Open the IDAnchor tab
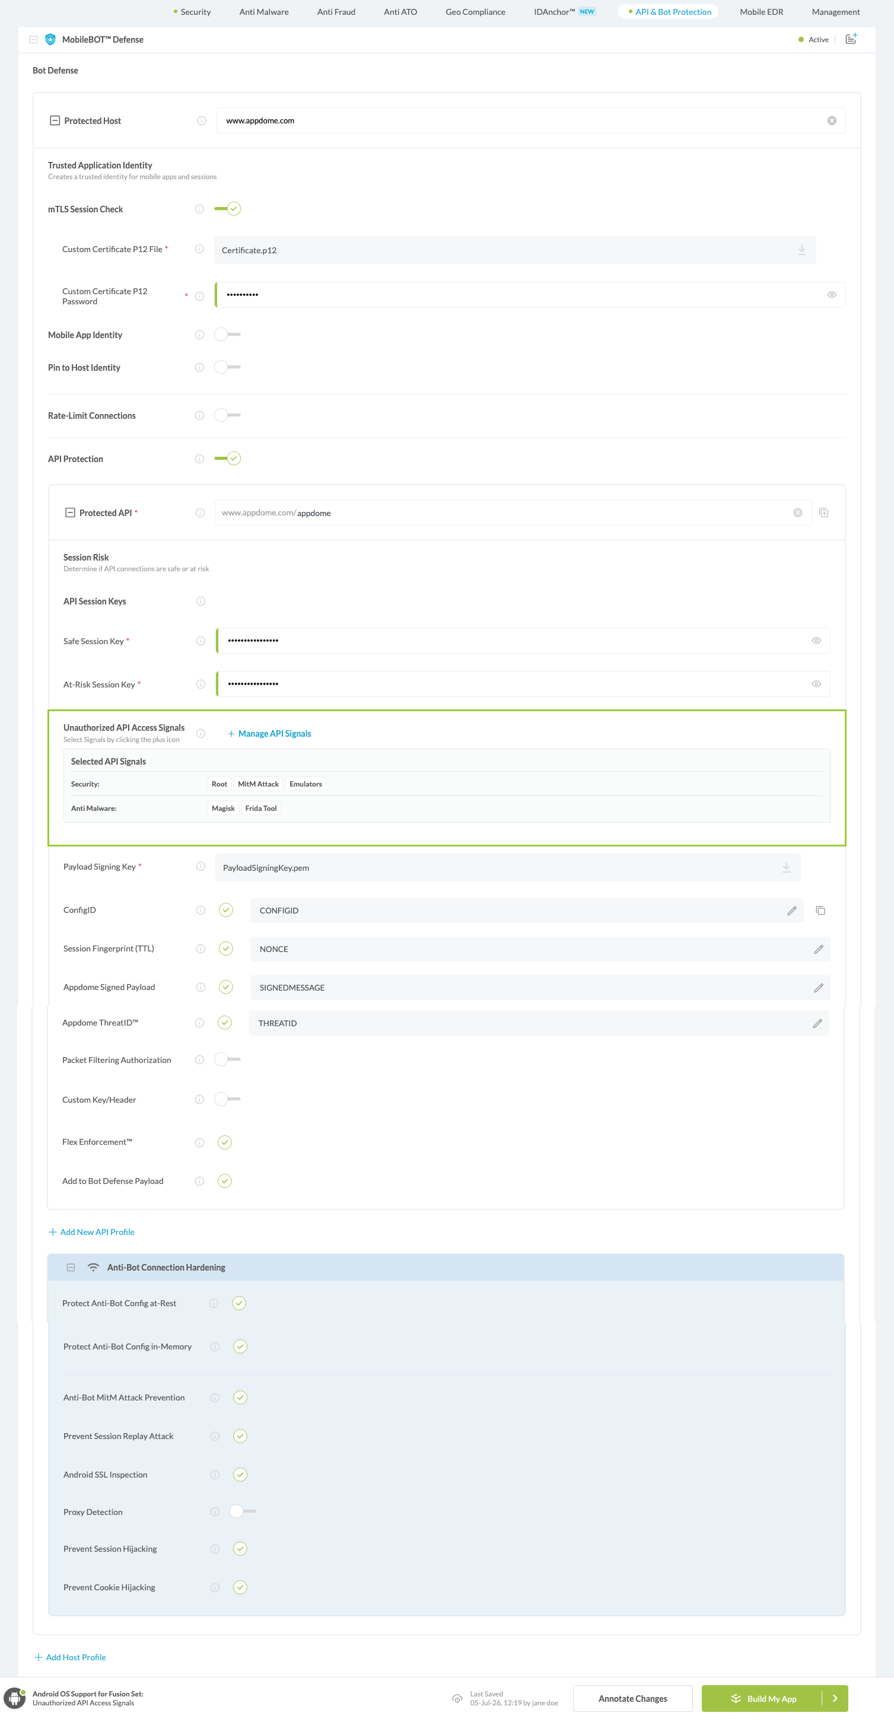This screenshot has height=1719, width=894. [x=564, y=12]
